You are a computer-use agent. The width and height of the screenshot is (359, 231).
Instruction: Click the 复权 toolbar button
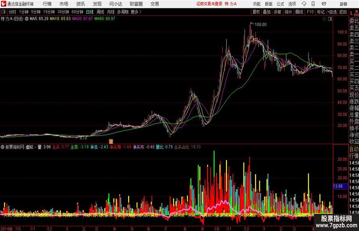pos(256,12)
